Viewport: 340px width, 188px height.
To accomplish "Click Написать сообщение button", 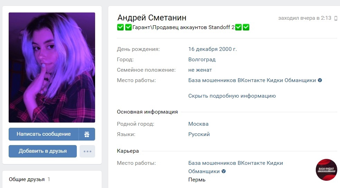I will point(44,134).
